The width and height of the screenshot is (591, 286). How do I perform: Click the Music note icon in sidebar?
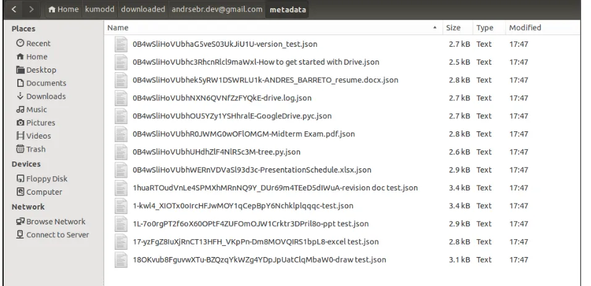(20, 109)
